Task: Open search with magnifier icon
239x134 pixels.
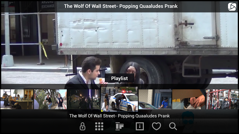Action: pos(173,126)
